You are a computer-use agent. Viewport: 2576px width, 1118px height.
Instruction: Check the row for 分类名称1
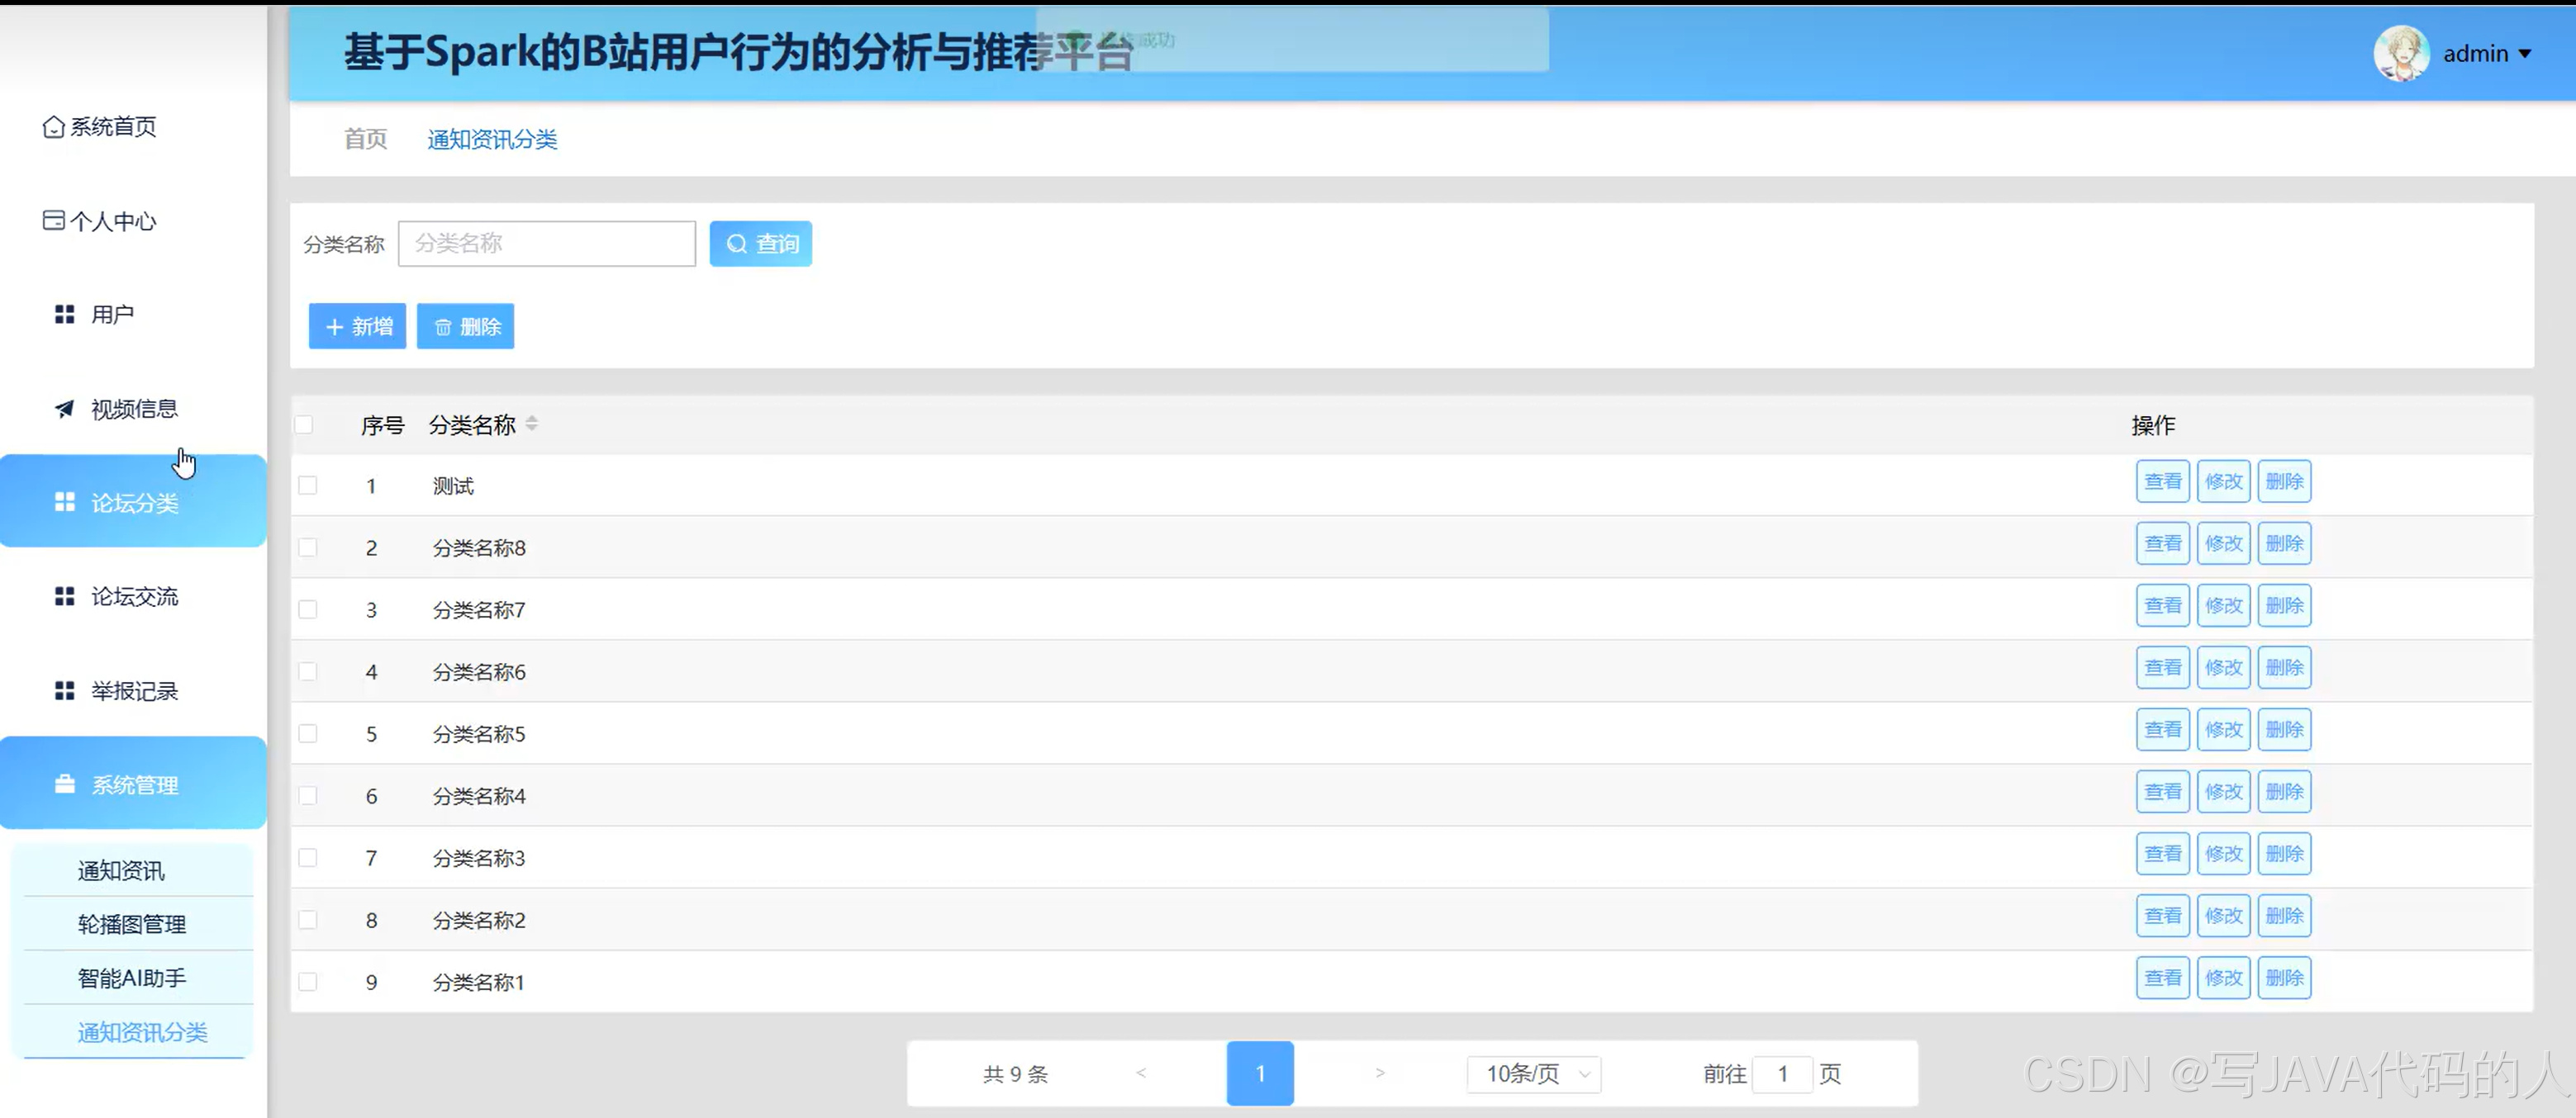tap(308, 982)
